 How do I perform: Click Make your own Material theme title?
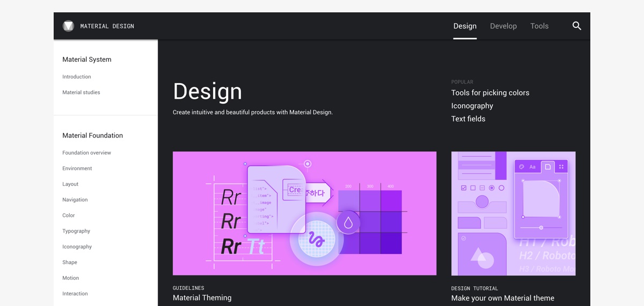pyautogui.click(x=503, y=298)
